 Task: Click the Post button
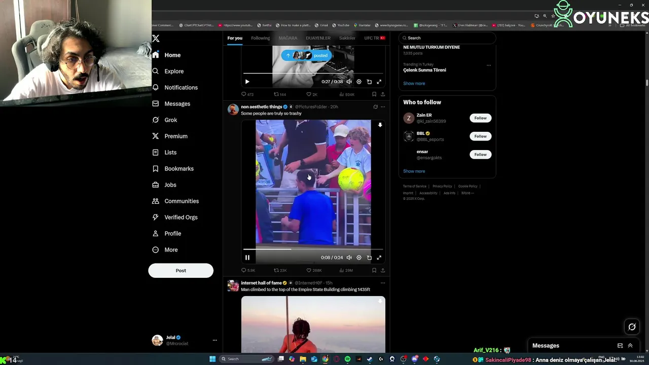pos(181,270)
